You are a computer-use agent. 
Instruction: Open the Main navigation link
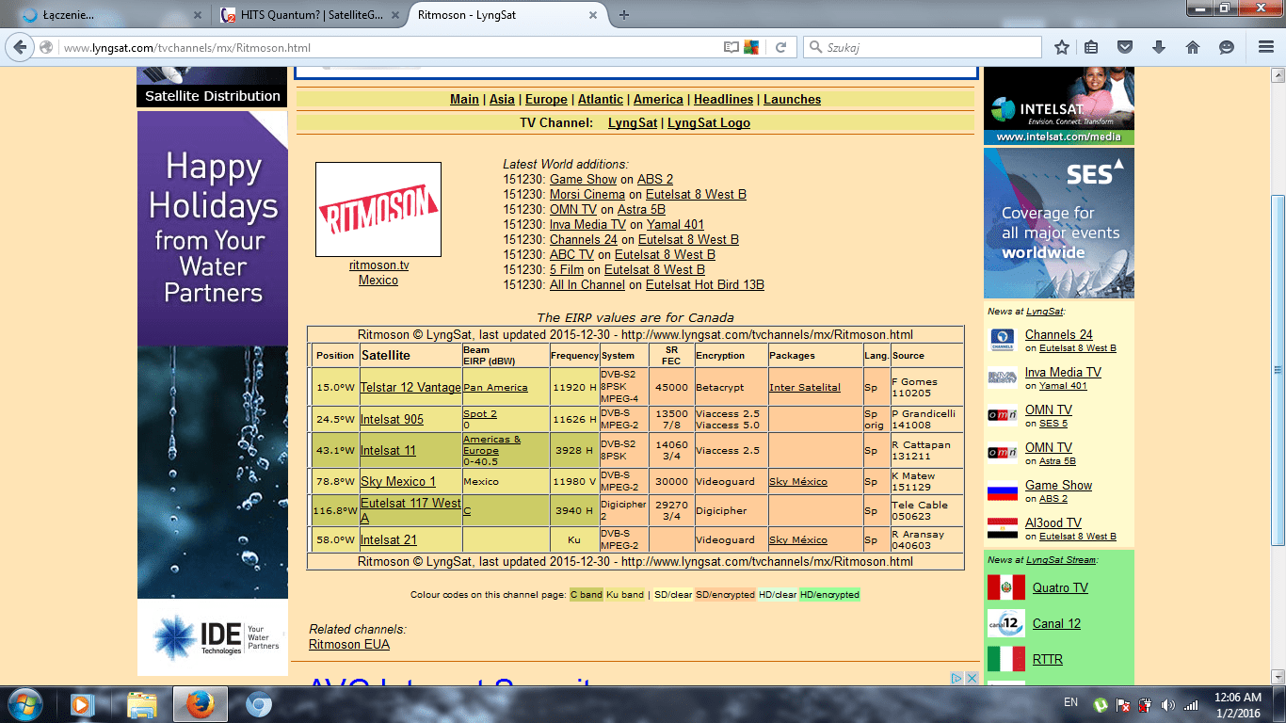(464, 99)
